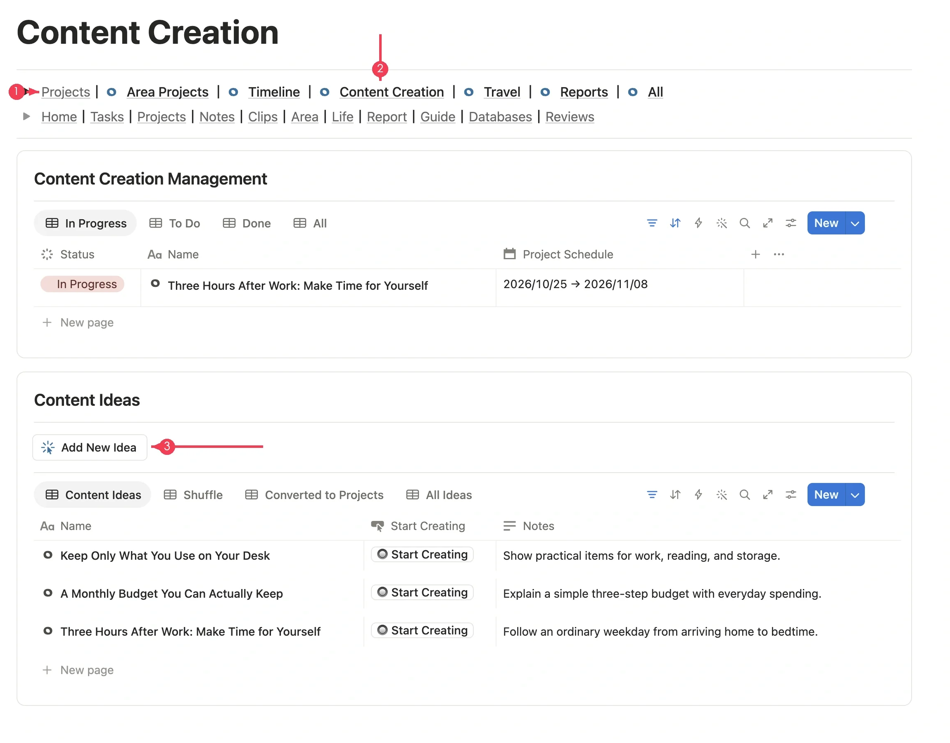Screen dimensions: 950x743
Task: Open New dropdown arrow in Content Creation Management
Action: pyautogui.click(x=855, y=223)
